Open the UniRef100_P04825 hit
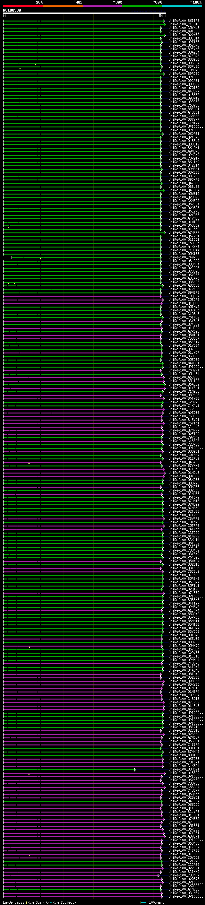 click(184, 558)
